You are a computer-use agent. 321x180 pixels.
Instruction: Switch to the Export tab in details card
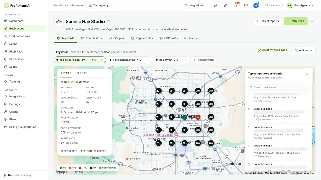coord(82,73)
